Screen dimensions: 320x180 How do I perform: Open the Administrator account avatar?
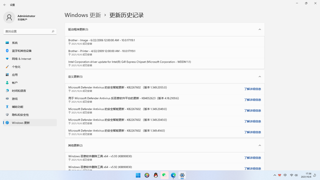pos(9,17)
